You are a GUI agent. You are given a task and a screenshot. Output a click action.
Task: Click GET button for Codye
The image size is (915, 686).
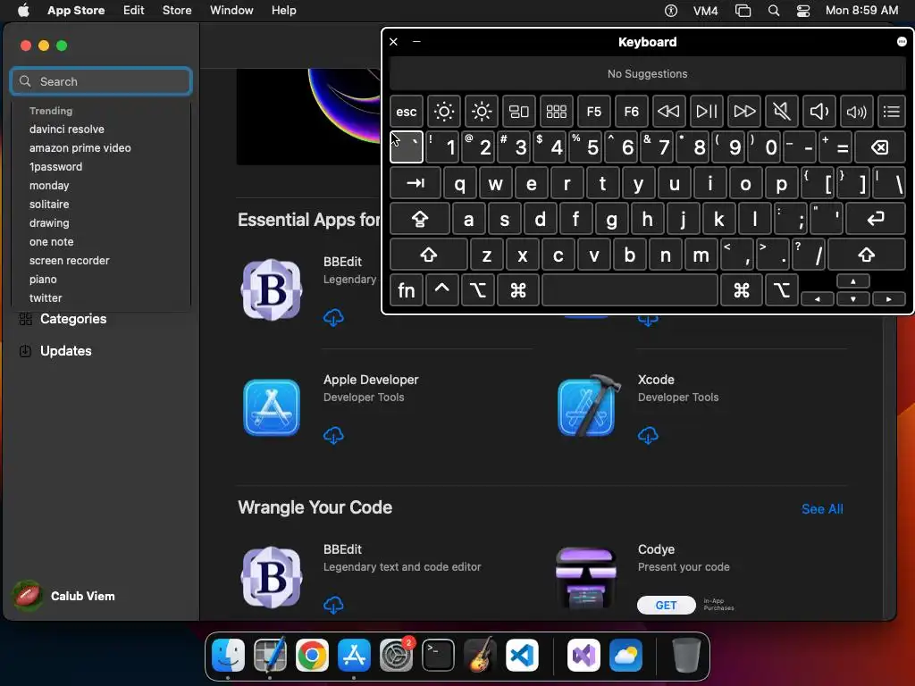(x=666, y=605)
